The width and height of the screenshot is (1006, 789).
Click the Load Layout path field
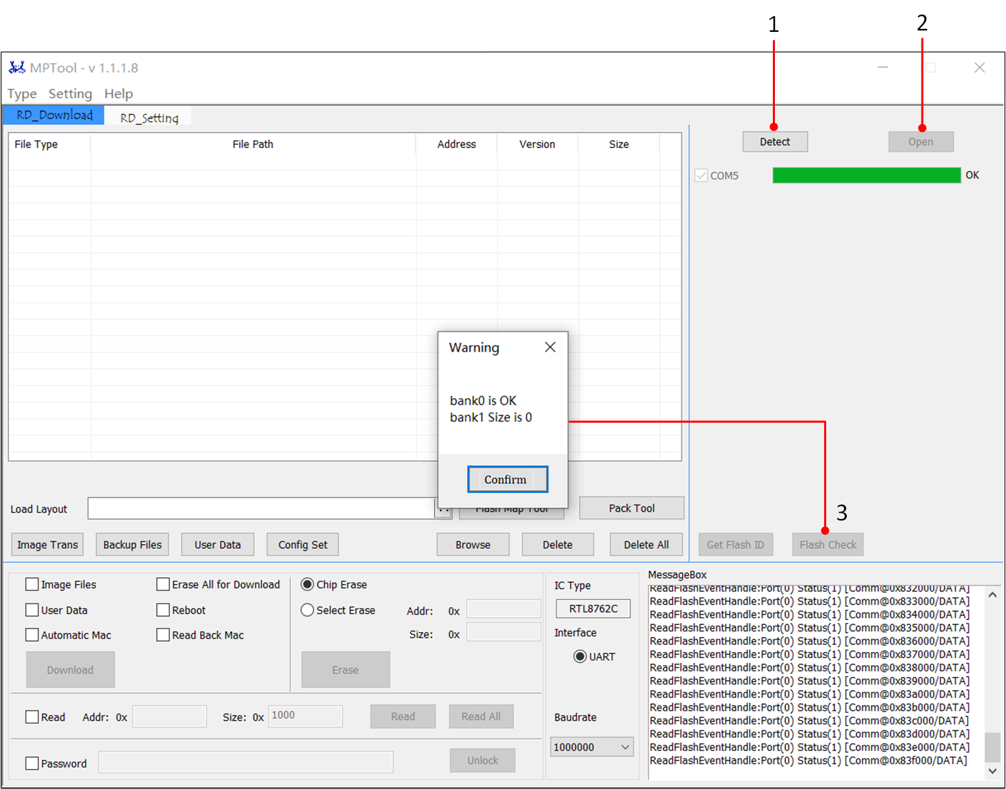(x=260, y=509)
